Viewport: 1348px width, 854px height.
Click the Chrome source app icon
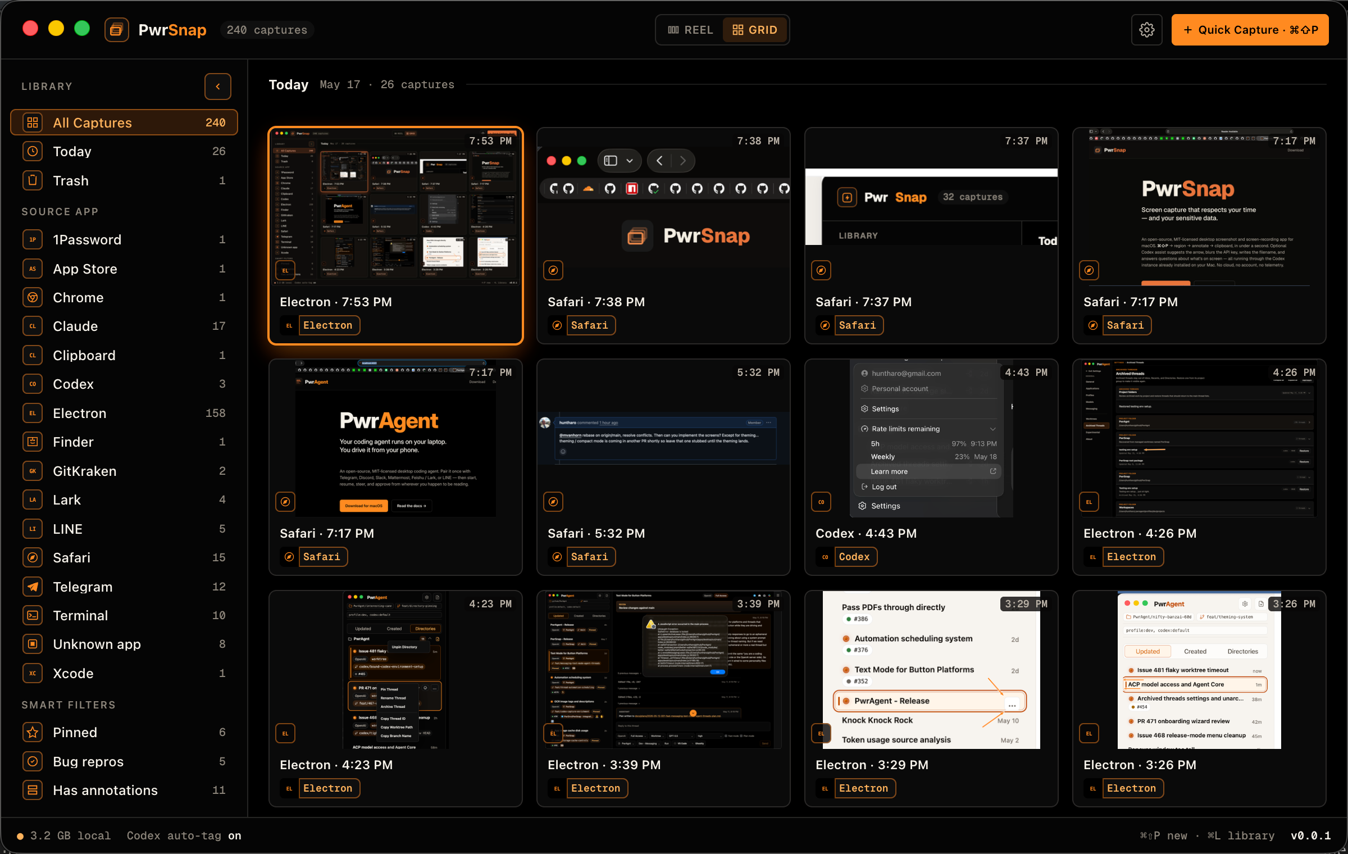(x=33, y=297)
